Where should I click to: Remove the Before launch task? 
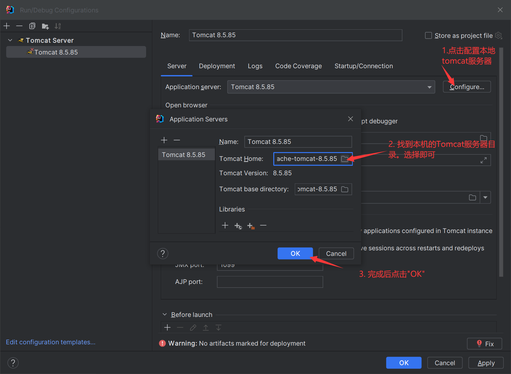(180, 327)
